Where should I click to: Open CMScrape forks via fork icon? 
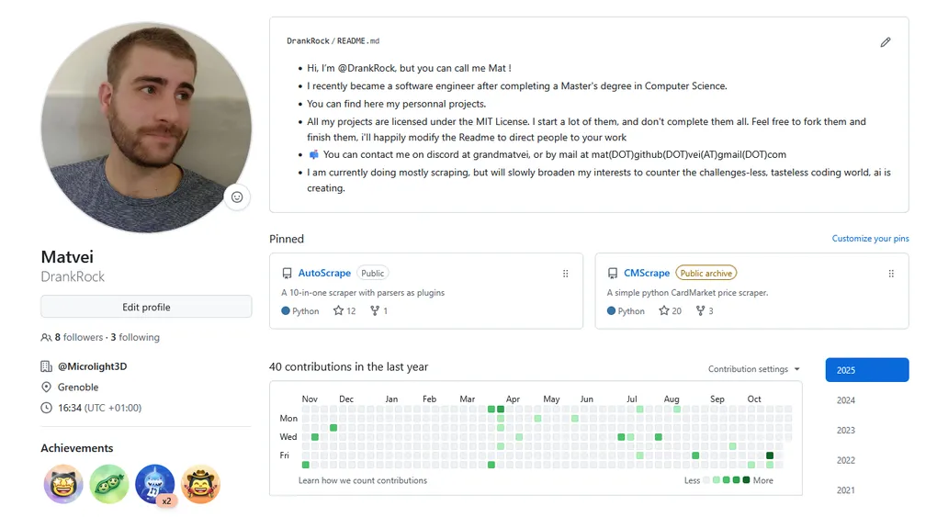click(701, 311)
